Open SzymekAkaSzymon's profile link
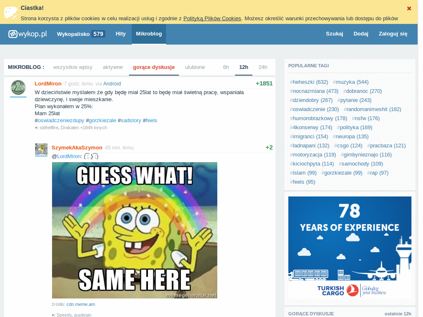This screenshot has width=423, height=317. click(x=77, y=147)
